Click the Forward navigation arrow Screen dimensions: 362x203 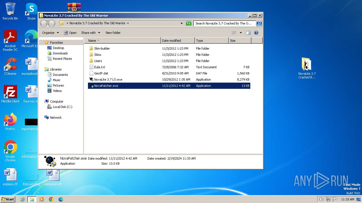tap(51, 23)
